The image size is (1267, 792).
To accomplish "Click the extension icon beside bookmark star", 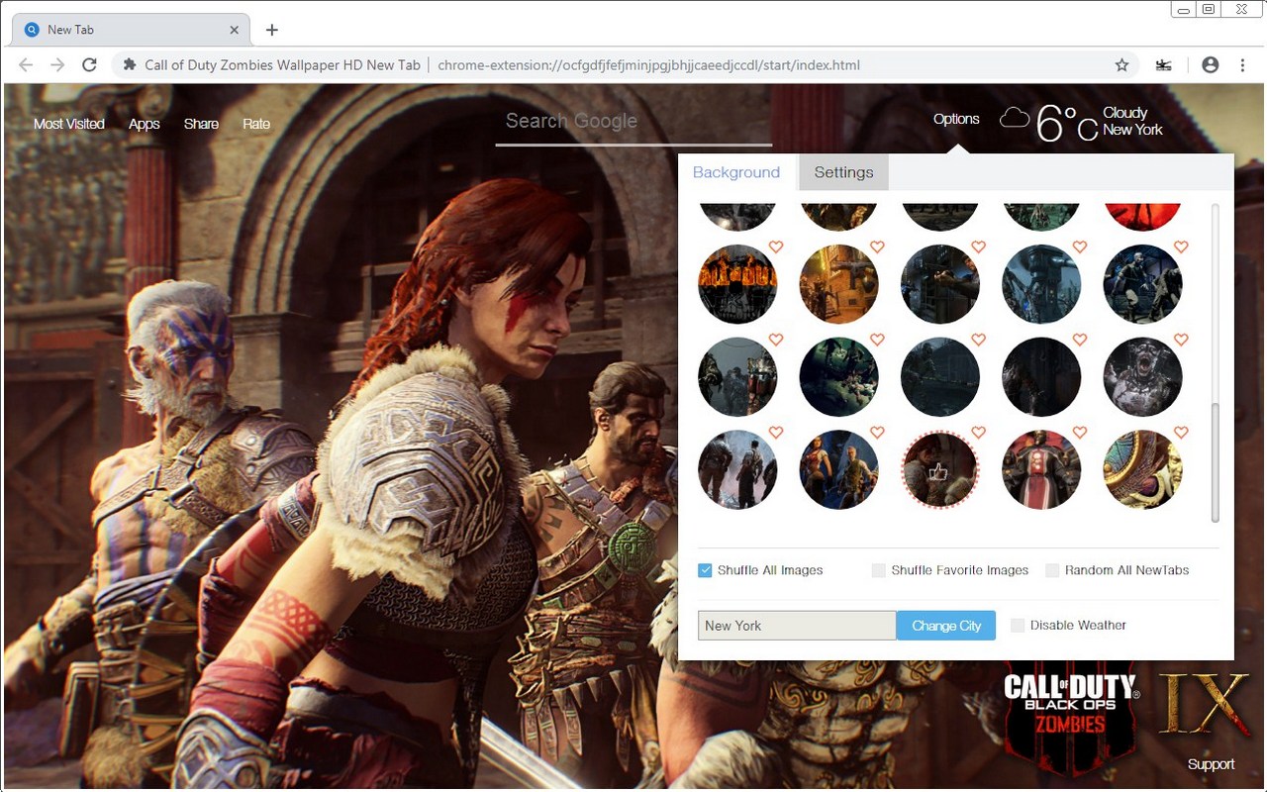I will tap(1163, 65).
